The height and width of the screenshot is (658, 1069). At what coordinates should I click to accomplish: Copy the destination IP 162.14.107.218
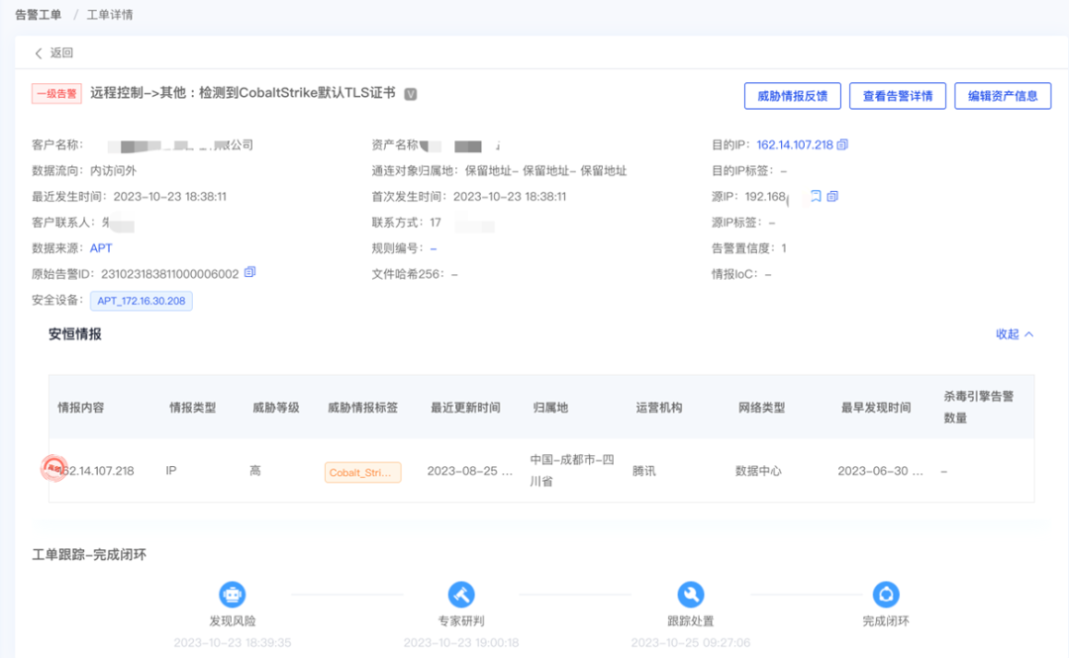click(842, 144)
